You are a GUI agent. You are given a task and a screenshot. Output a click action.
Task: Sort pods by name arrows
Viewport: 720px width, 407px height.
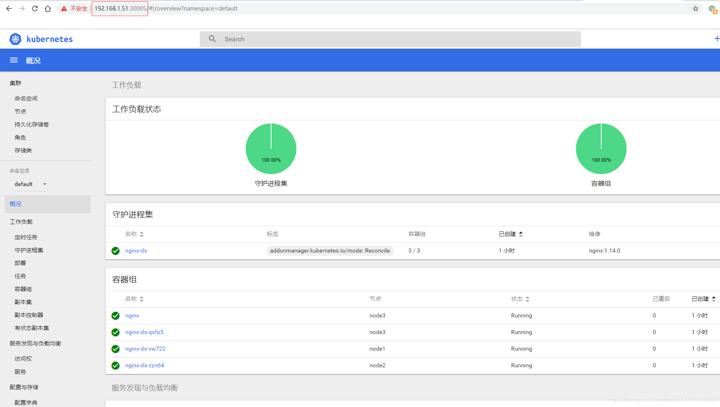[141, 299]
